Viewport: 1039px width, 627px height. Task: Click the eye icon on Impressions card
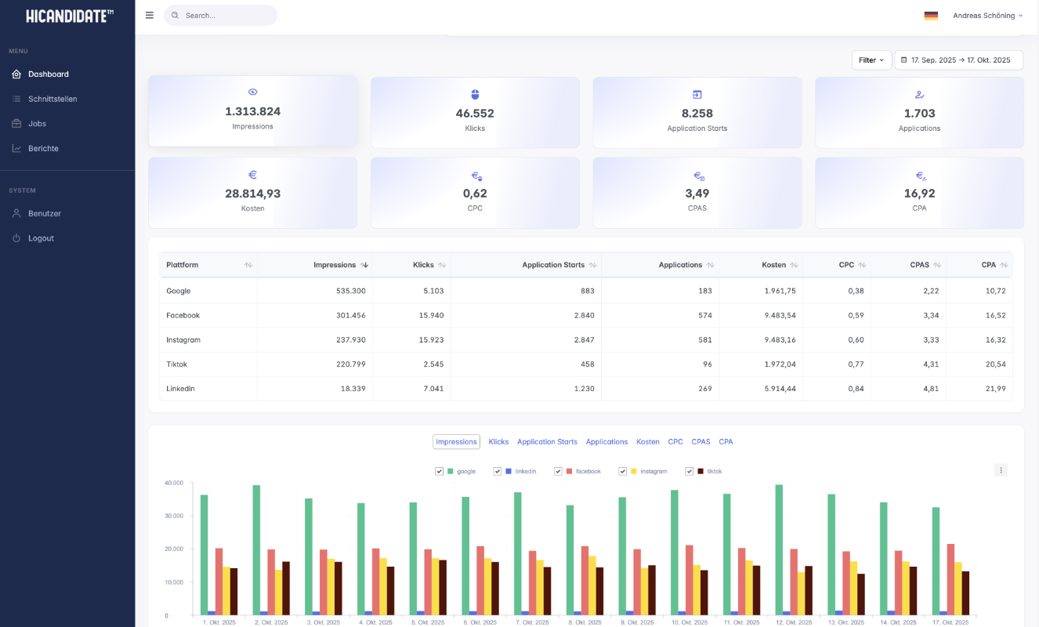coord(252,92)
